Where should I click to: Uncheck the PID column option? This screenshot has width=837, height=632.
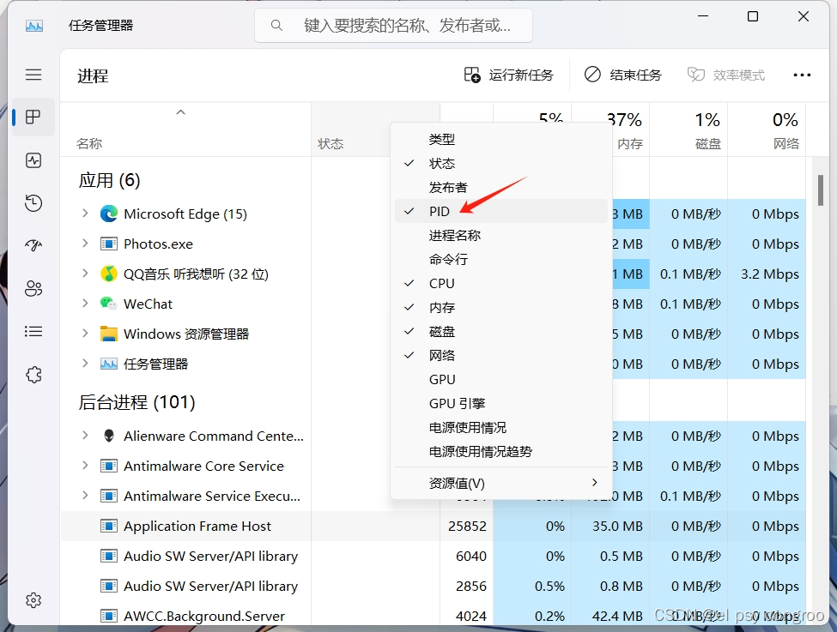point(501,211)
